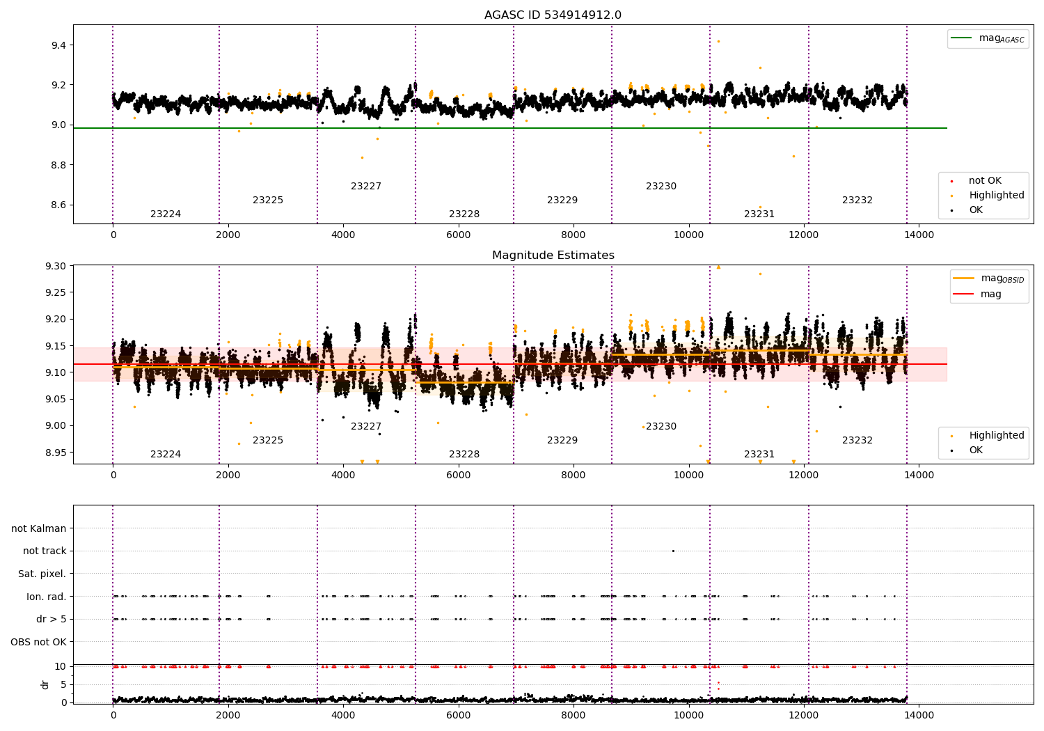Click the orange outlier point near 9.4 in top plot
This screenshot has height=731, width=1044.
pos(718,41)
